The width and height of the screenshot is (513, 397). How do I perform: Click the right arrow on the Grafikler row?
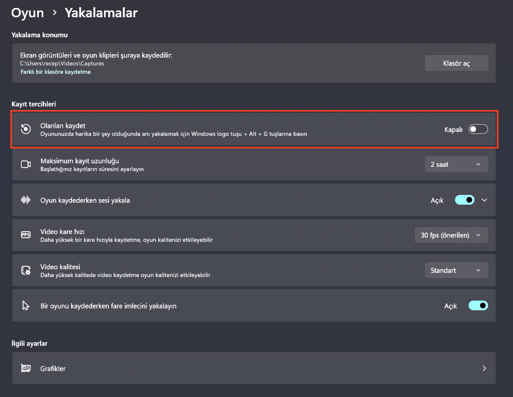coord(484,368)
